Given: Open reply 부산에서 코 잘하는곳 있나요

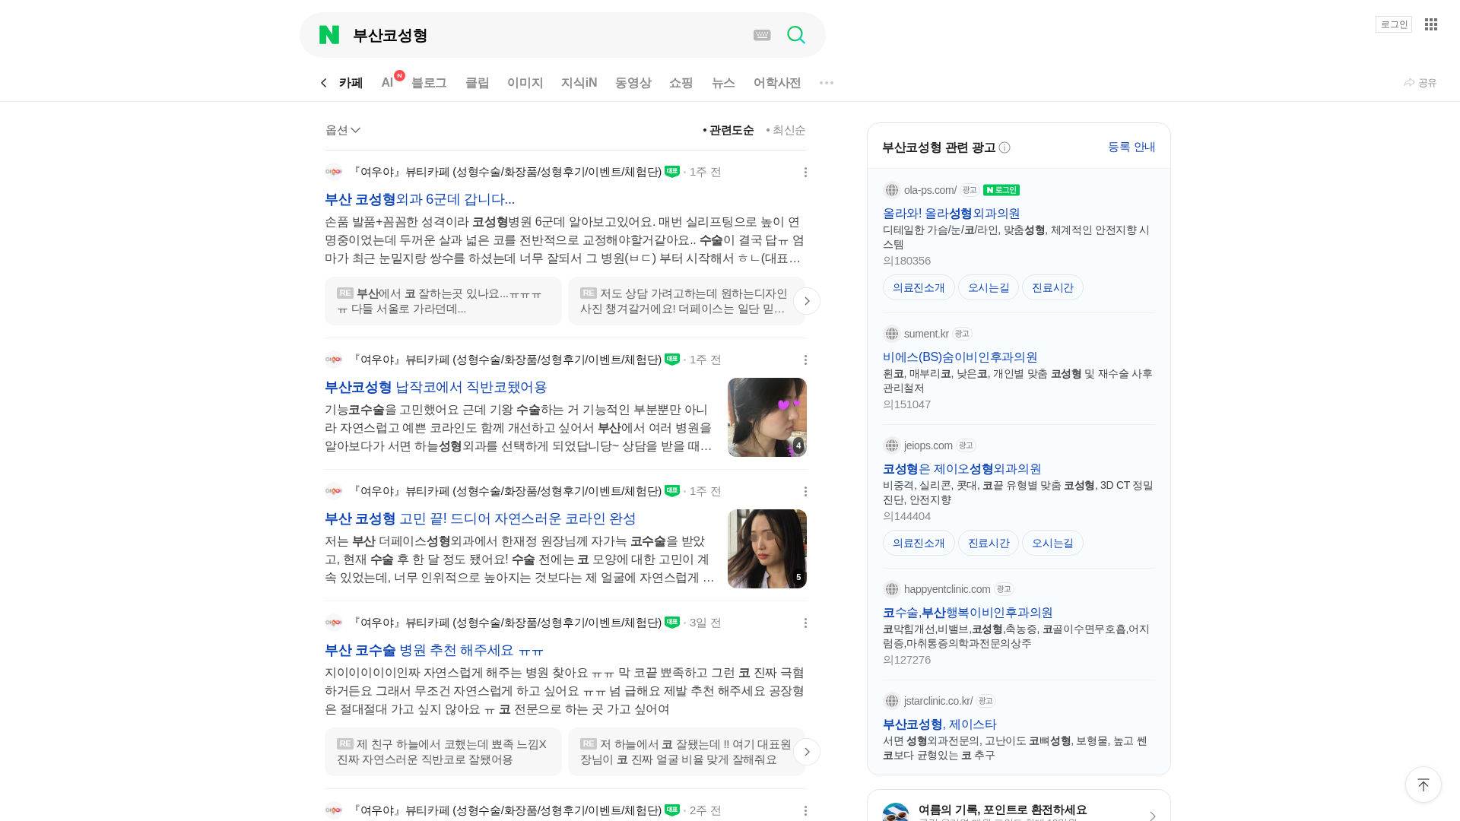Looking at the screenshot, I should [x=443, y=301].
